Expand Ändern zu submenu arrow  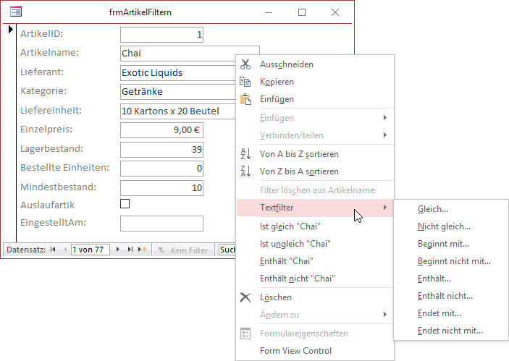385,314
